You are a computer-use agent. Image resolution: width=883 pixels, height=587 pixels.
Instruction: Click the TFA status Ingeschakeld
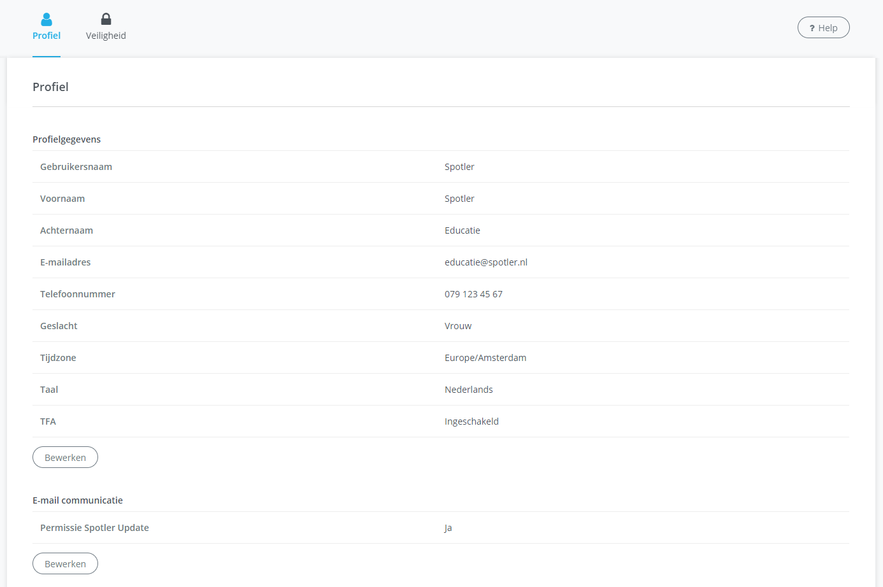point(471,421)
